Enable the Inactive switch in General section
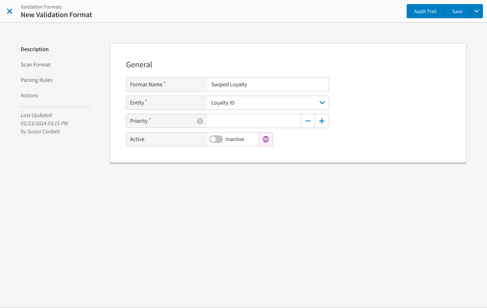 pyautogui.click(x=215, y=139)
